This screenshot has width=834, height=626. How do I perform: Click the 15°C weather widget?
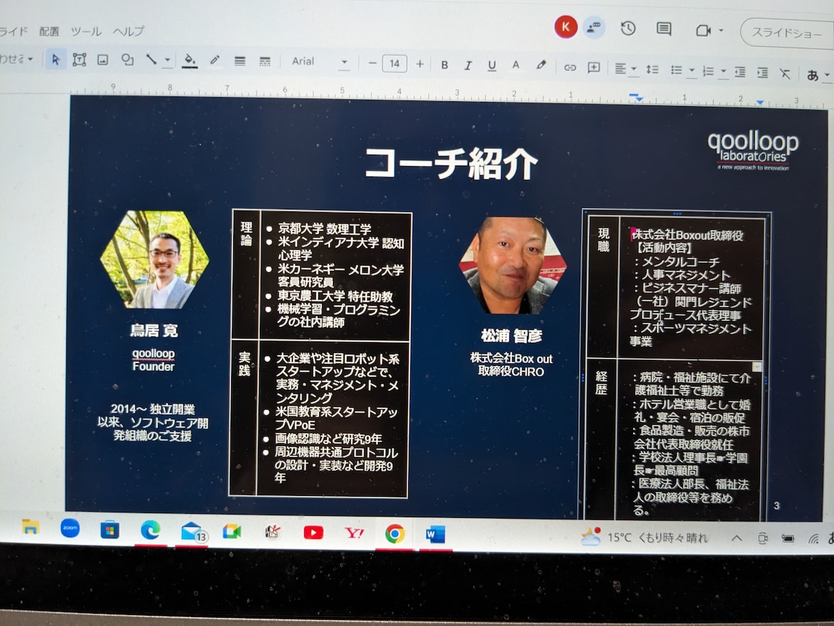[x=645, y=537]
